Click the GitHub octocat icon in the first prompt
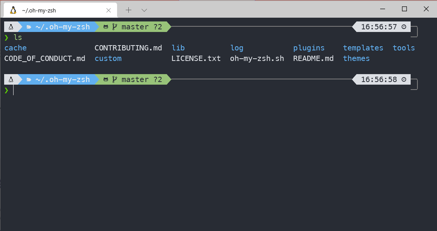This screenshot has width=437, height=231. tap(106, 26)
